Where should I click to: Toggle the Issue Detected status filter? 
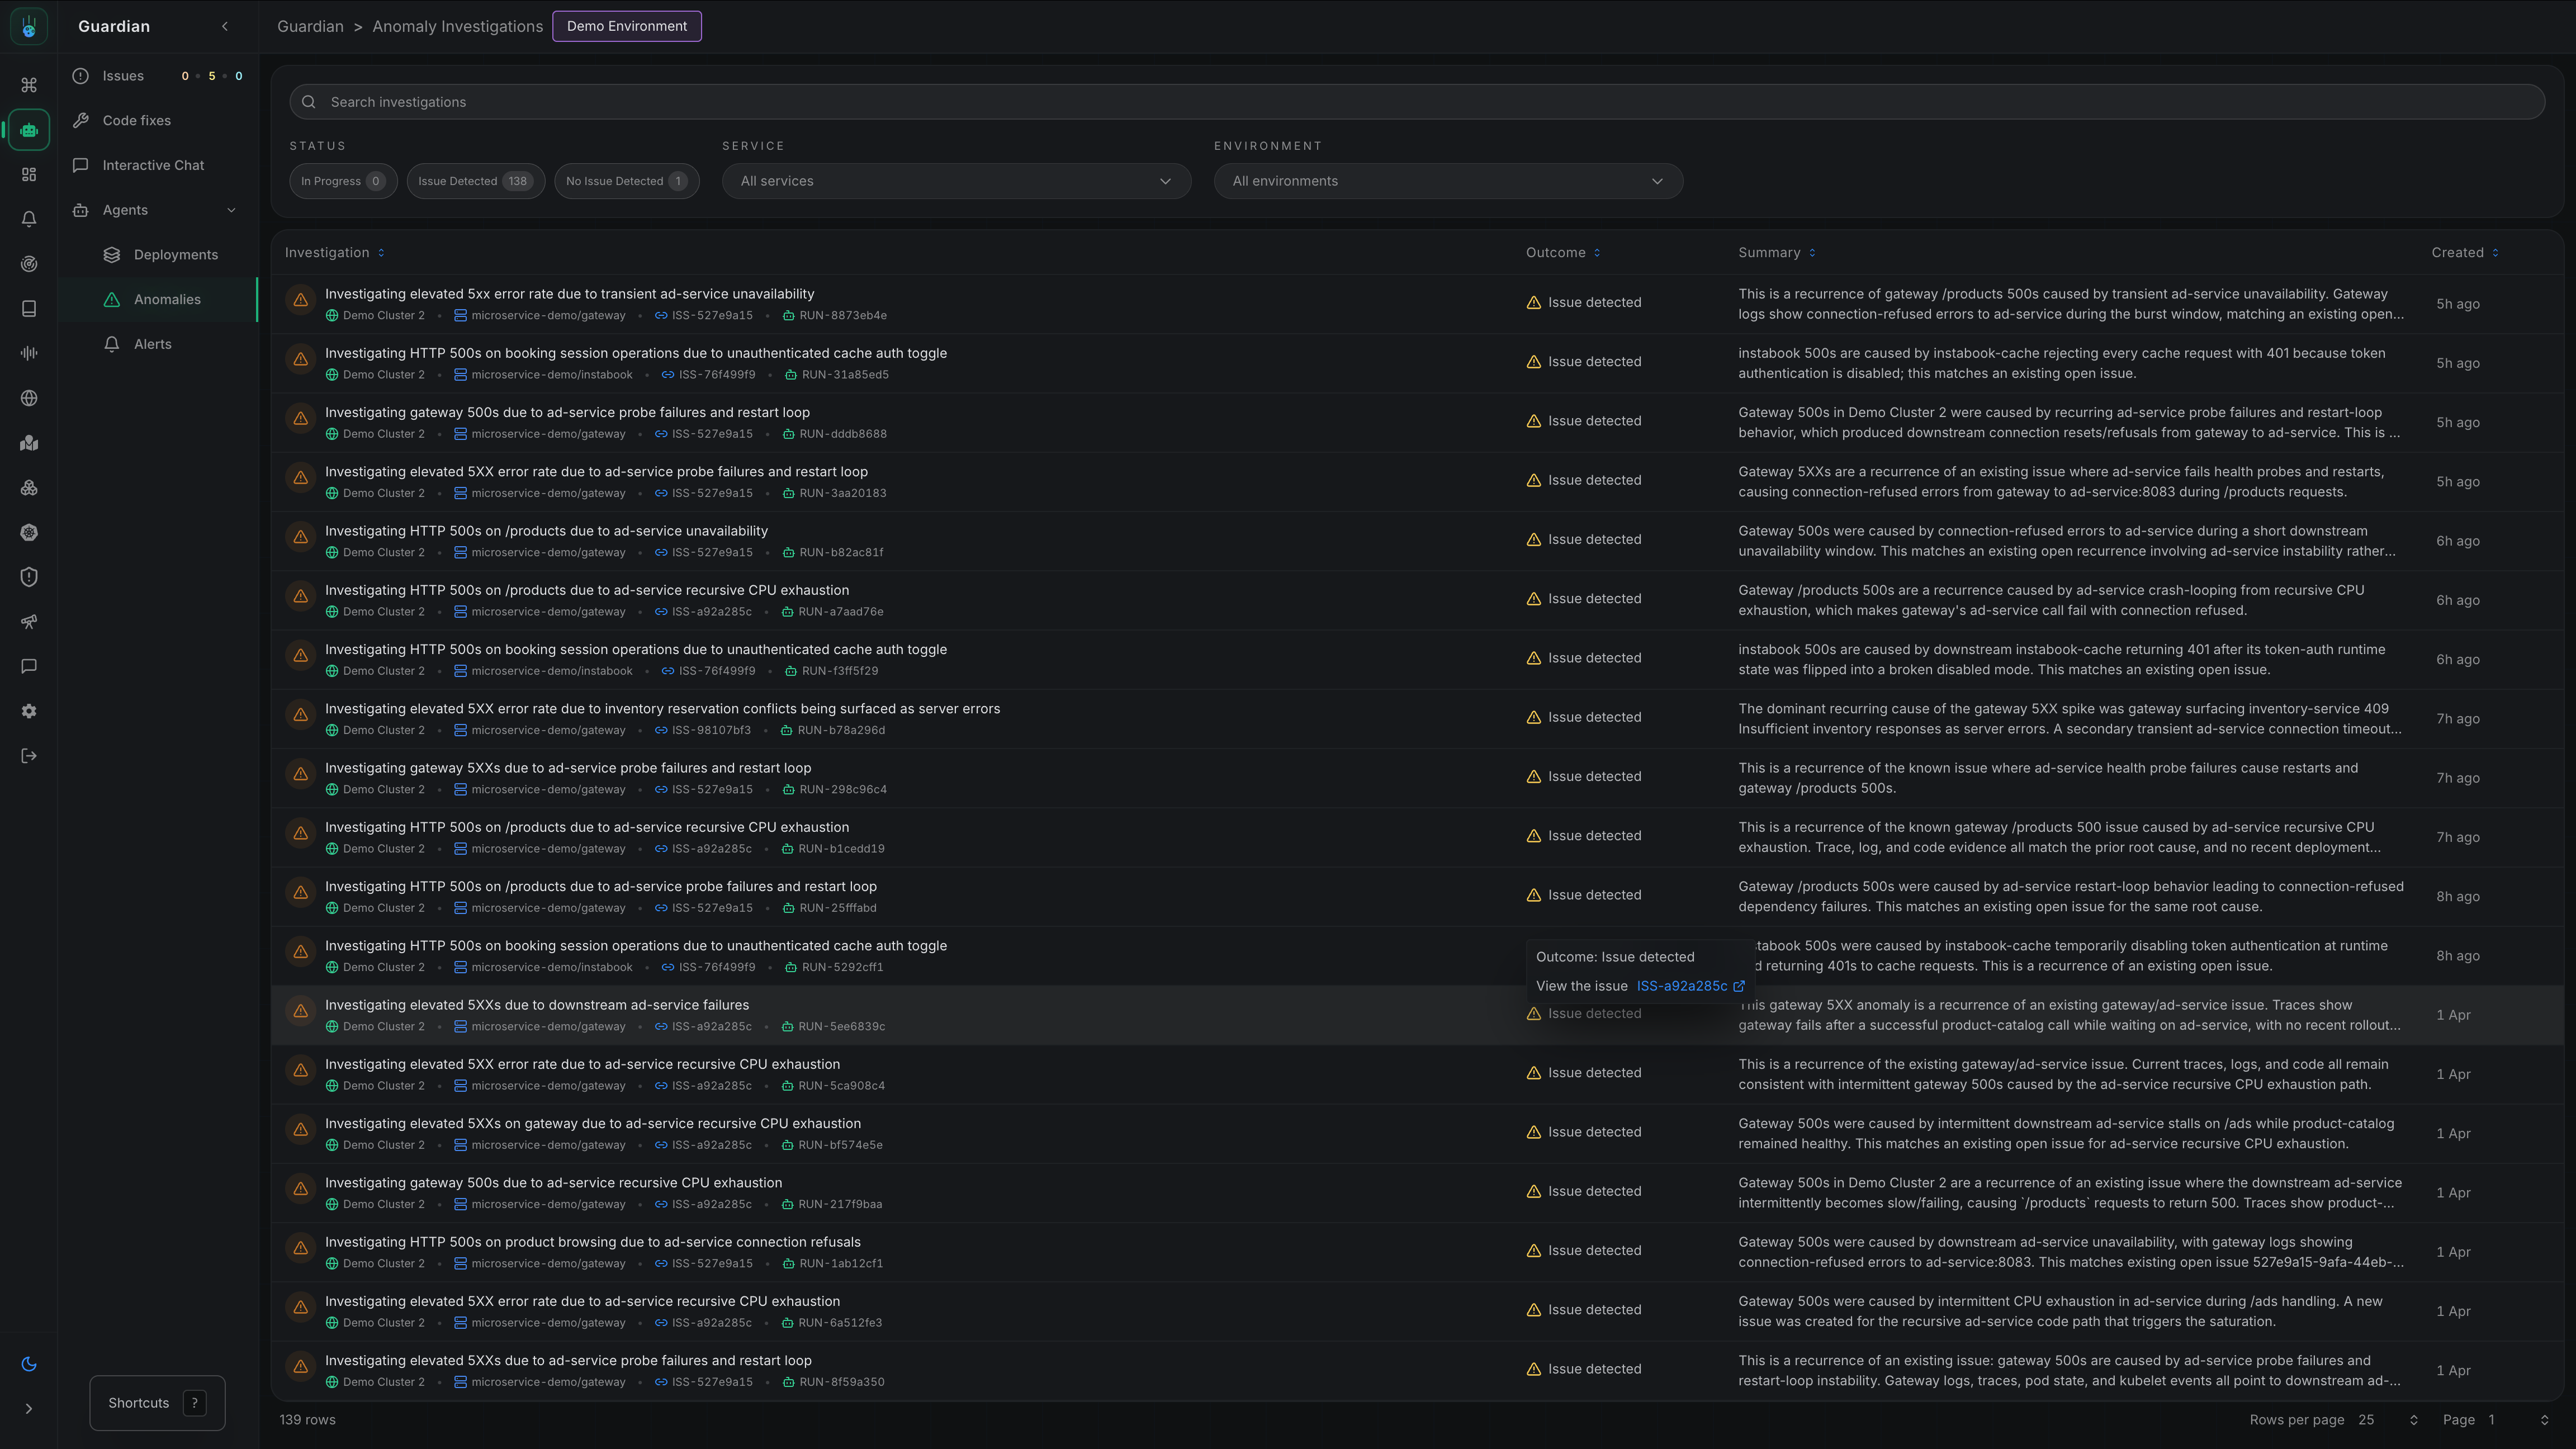475,181
